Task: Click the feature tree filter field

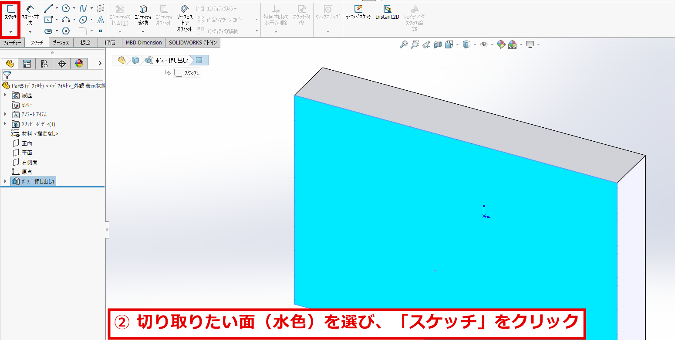Action: click(x=53, y=75)
